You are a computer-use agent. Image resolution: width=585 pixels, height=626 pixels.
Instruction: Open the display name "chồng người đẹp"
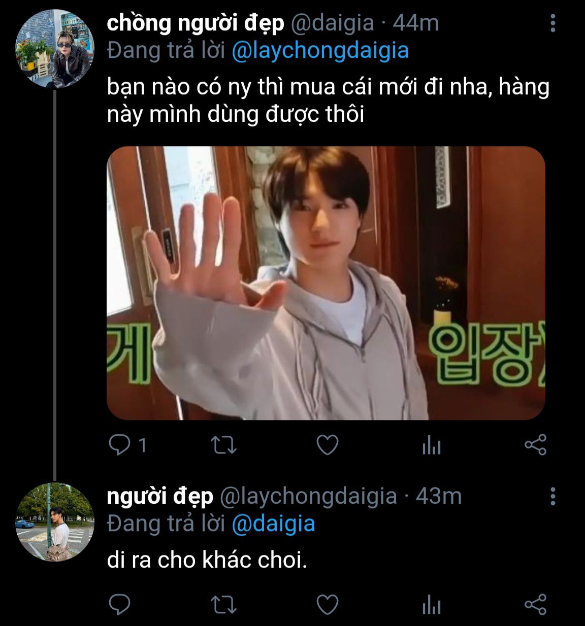coord(196,23)
